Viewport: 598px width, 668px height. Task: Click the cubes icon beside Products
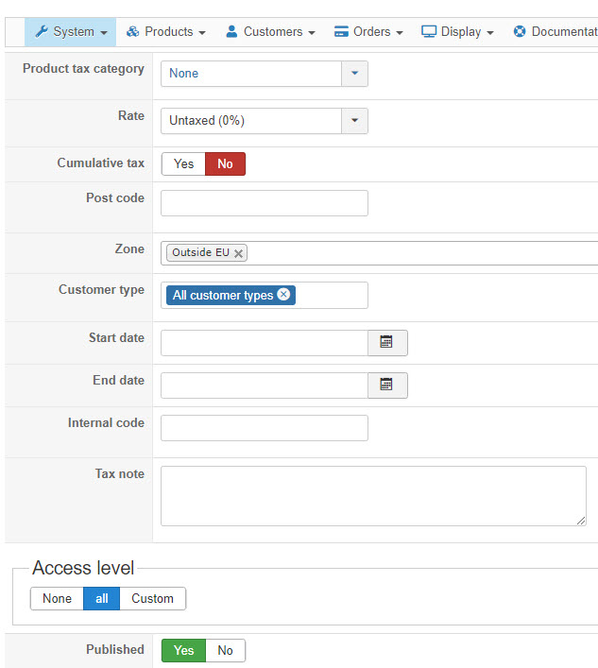[133, 32]
